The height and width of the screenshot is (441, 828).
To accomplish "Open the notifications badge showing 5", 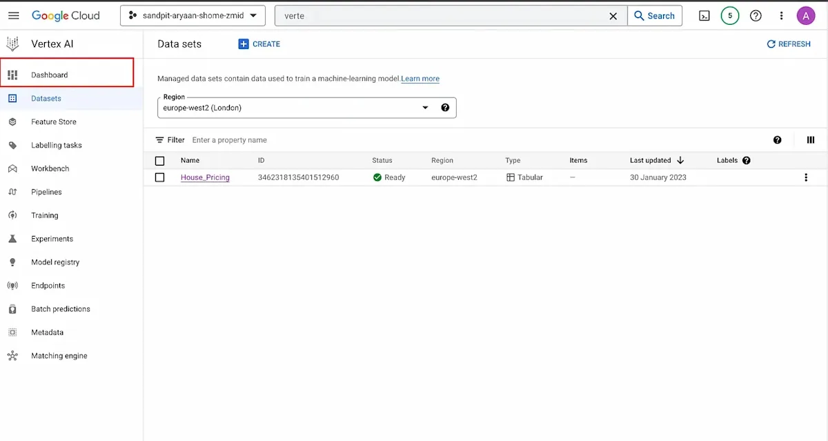I will coord(730,16).
